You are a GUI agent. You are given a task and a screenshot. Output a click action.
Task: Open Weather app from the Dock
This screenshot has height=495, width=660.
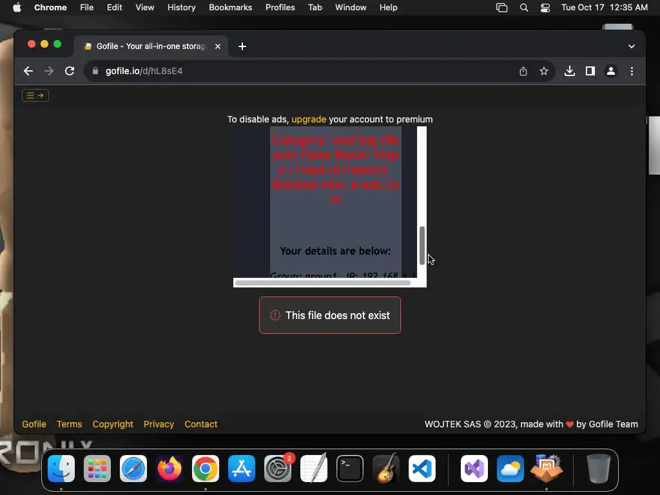(x=510, y=469)
